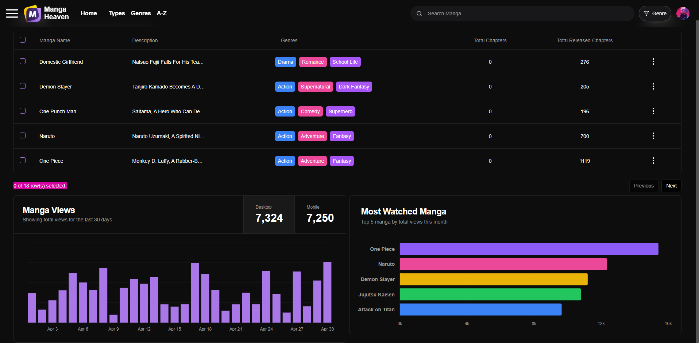Image resolution: width=699 pixels, height=343 pixels.
Task: Open the hamburger menu
Action: tap(12, 13)
